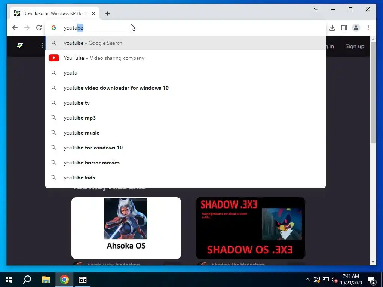383x287 pixels.
Task: Expand the tab search chevron
Action: 316,9
